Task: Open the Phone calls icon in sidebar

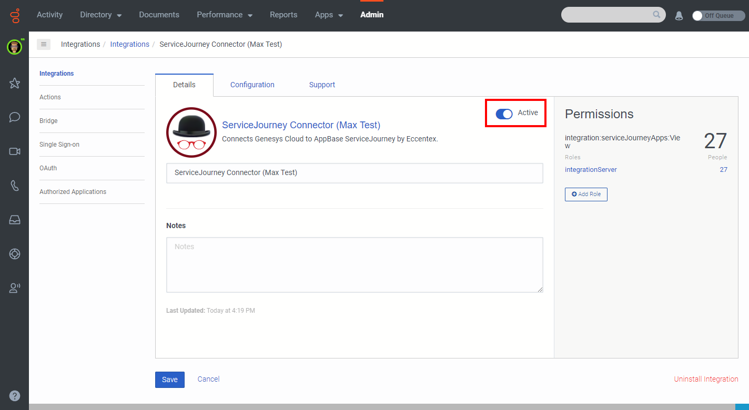Action: coord(15,186)
